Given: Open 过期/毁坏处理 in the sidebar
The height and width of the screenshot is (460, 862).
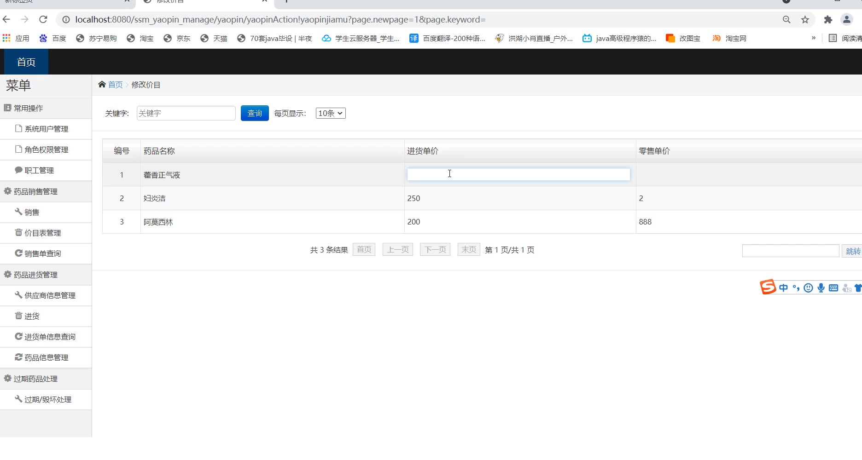Looking at the screenshot, I should click(x=46, y=399).
